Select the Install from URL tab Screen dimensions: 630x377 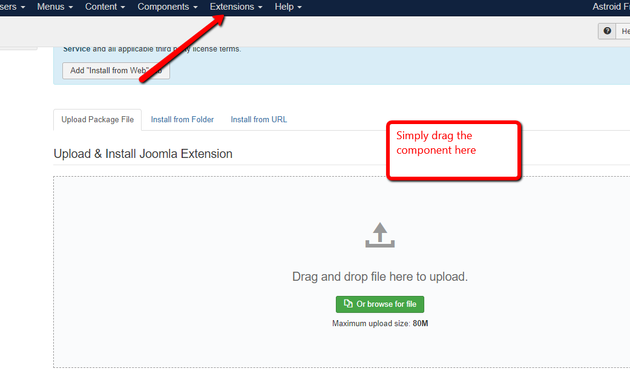point(258,120)
